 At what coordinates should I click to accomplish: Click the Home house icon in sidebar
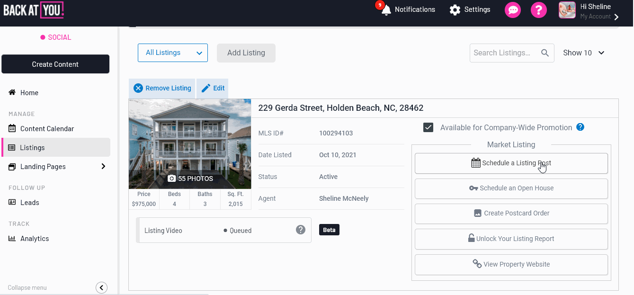12,92
